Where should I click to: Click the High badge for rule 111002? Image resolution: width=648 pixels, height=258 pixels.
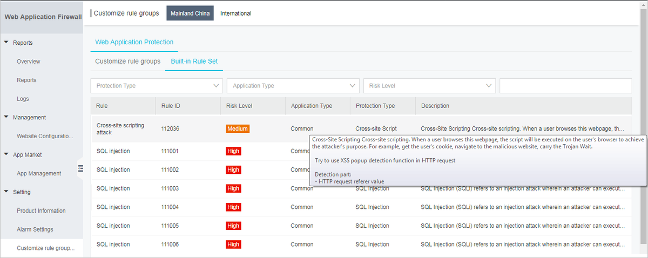coord(233,169)
